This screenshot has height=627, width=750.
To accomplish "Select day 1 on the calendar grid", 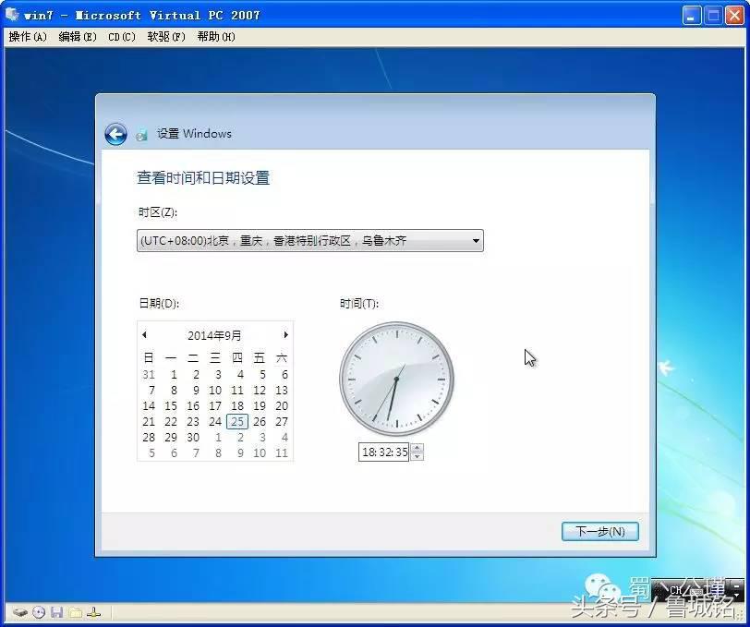I will (x=172, y=374).
